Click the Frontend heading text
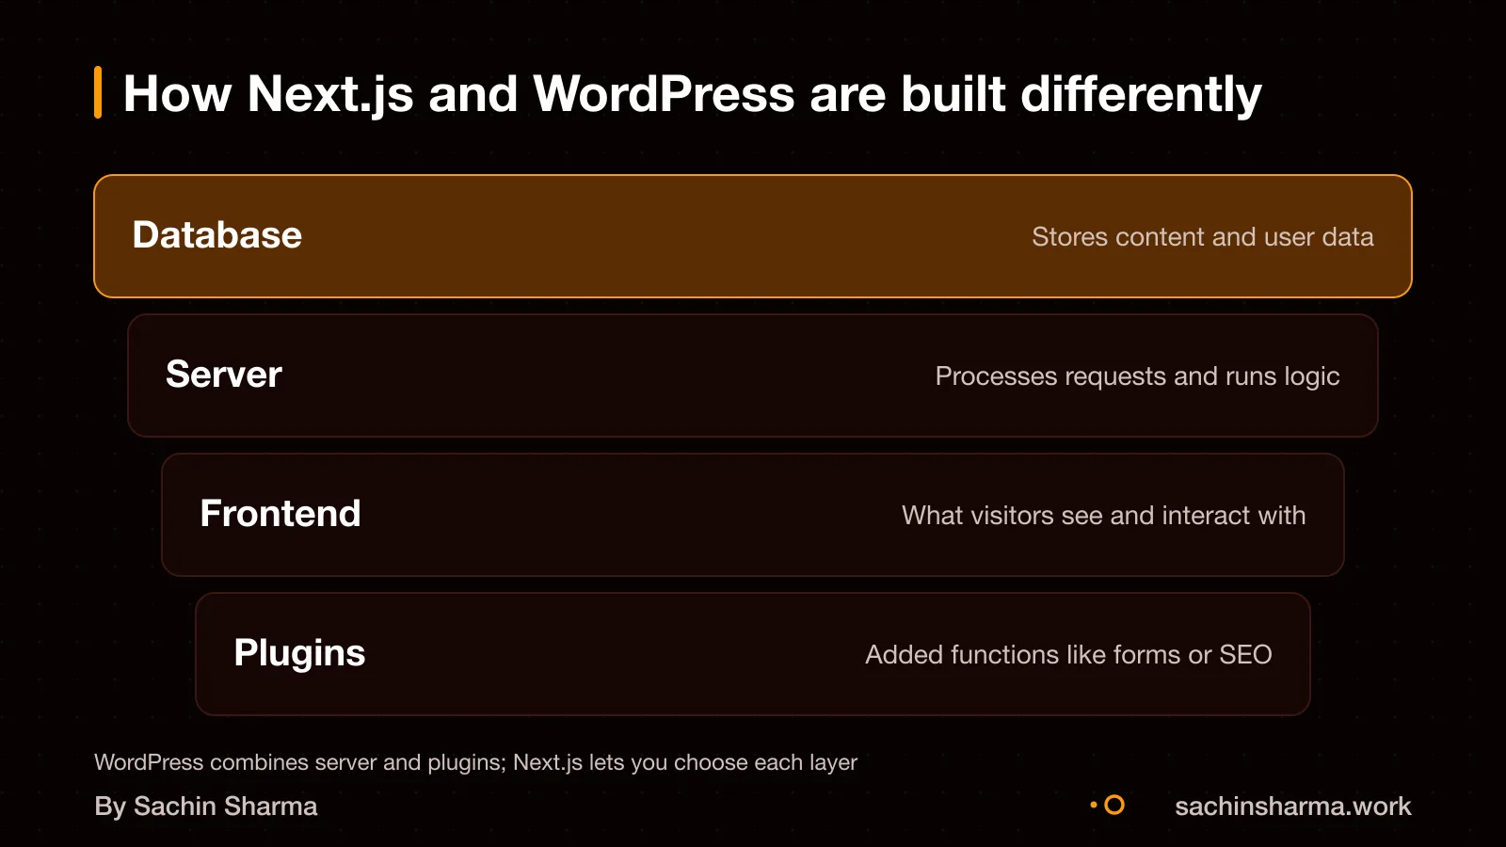Screen dimensions: 1506x847 pyautogui.click(x=280, y=514)
